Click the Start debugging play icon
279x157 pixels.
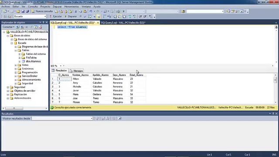click(124, 11)
